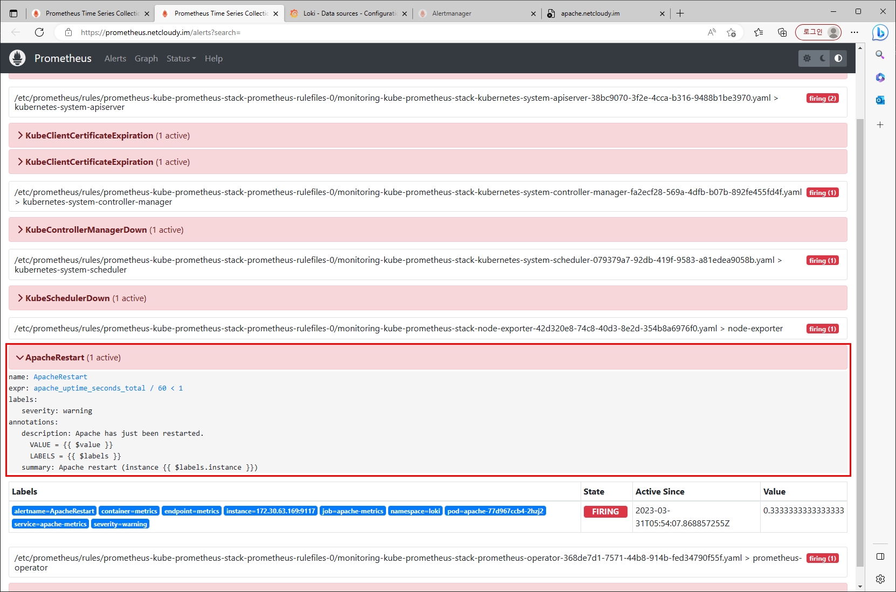Viewport: 896px width, 592px height.
Task: Open the Edge settings and more menu
Action: (854, 32)
